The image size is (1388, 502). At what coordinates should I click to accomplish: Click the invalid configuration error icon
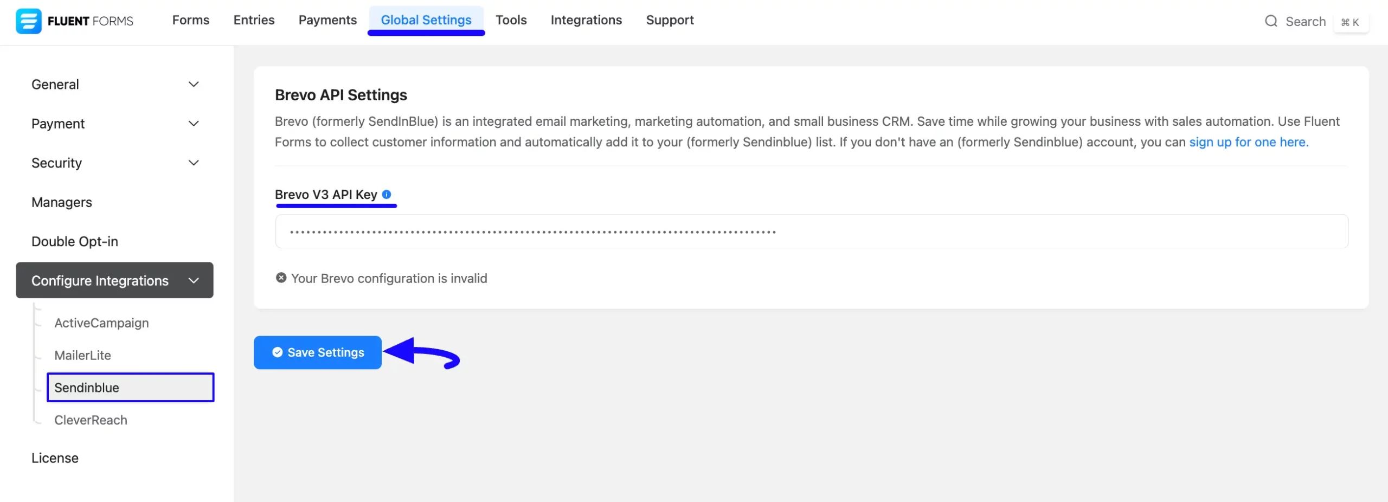[281, 278]
